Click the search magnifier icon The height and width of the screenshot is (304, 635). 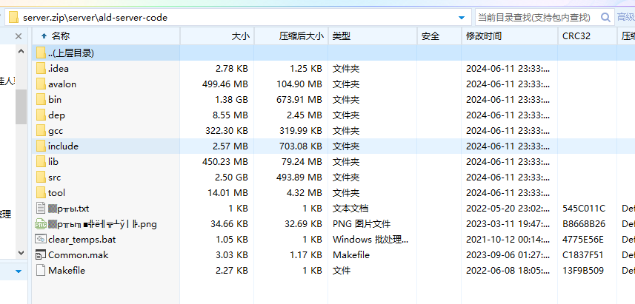pos(605,16)
